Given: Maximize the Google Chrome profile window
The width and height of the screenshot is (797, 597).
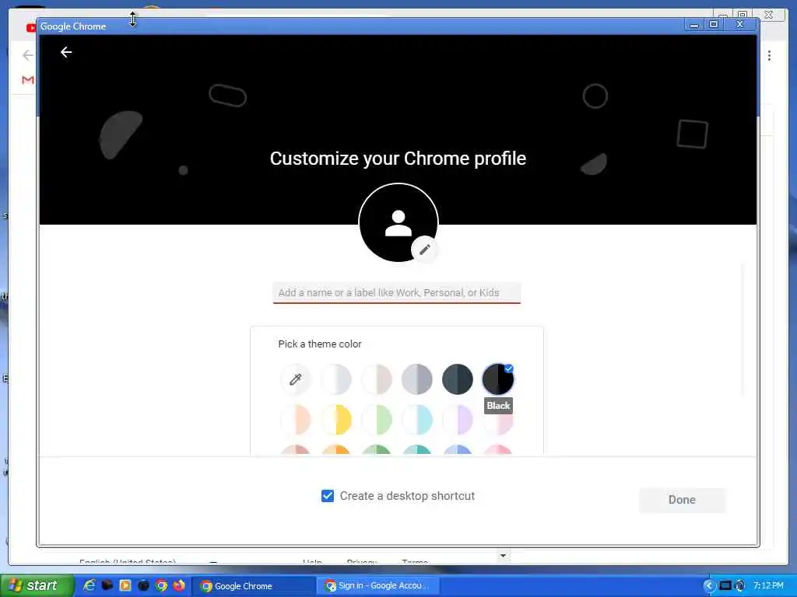Looking at the screenshot, I should pos(714,24).
